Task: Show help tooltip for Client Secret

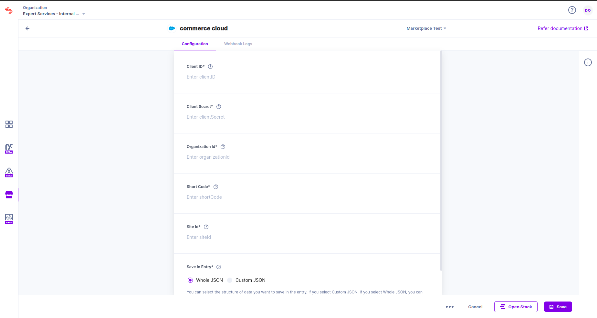Action: 219,107
